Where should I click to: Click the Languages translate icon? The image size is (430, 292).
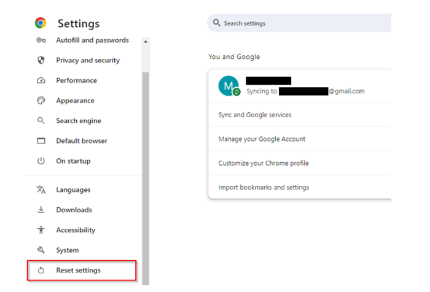point(41,190)
